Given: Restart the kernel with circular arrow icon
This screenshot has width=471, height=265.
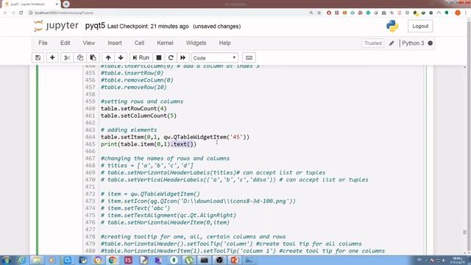Looking at the screenshot, I should click(171, 57).
